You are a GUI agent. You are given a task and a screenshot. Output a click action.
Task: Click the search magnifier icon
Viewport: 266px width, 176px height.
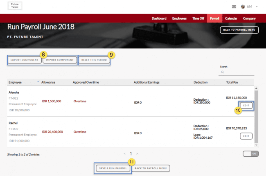coord(222,72)
